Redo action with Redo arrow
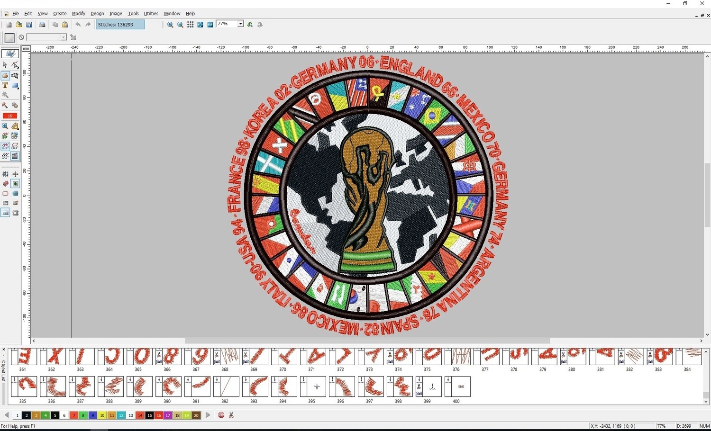 pos(88,25)
